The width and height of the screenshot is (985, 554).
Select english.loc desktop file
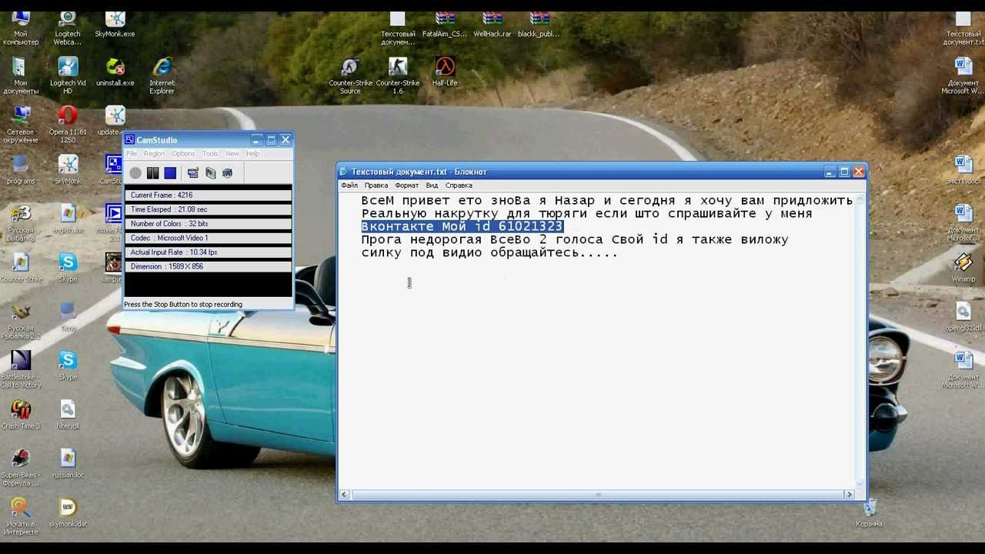pyautogui.click(x=68, y=219)
